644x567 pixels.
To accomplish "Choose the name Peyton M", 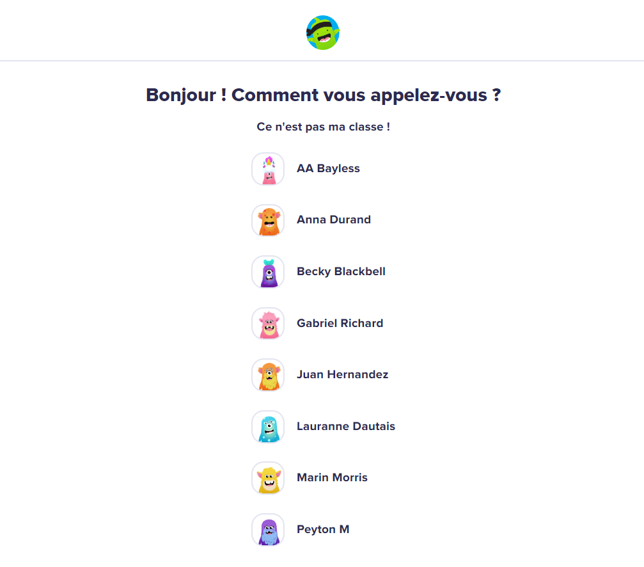I will (x=323, y=529).
